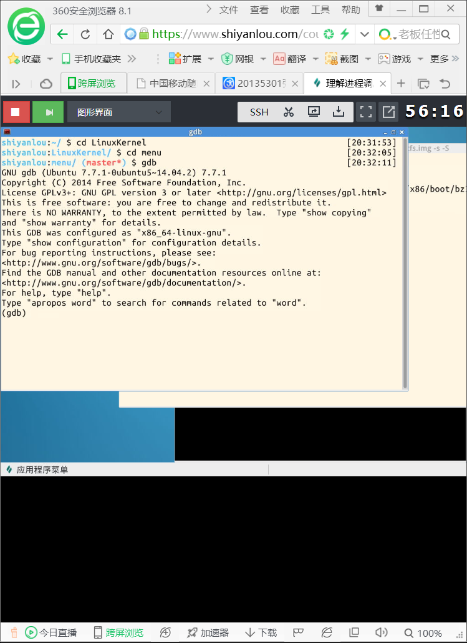Open a new tab with plus button

coord(401,84)
